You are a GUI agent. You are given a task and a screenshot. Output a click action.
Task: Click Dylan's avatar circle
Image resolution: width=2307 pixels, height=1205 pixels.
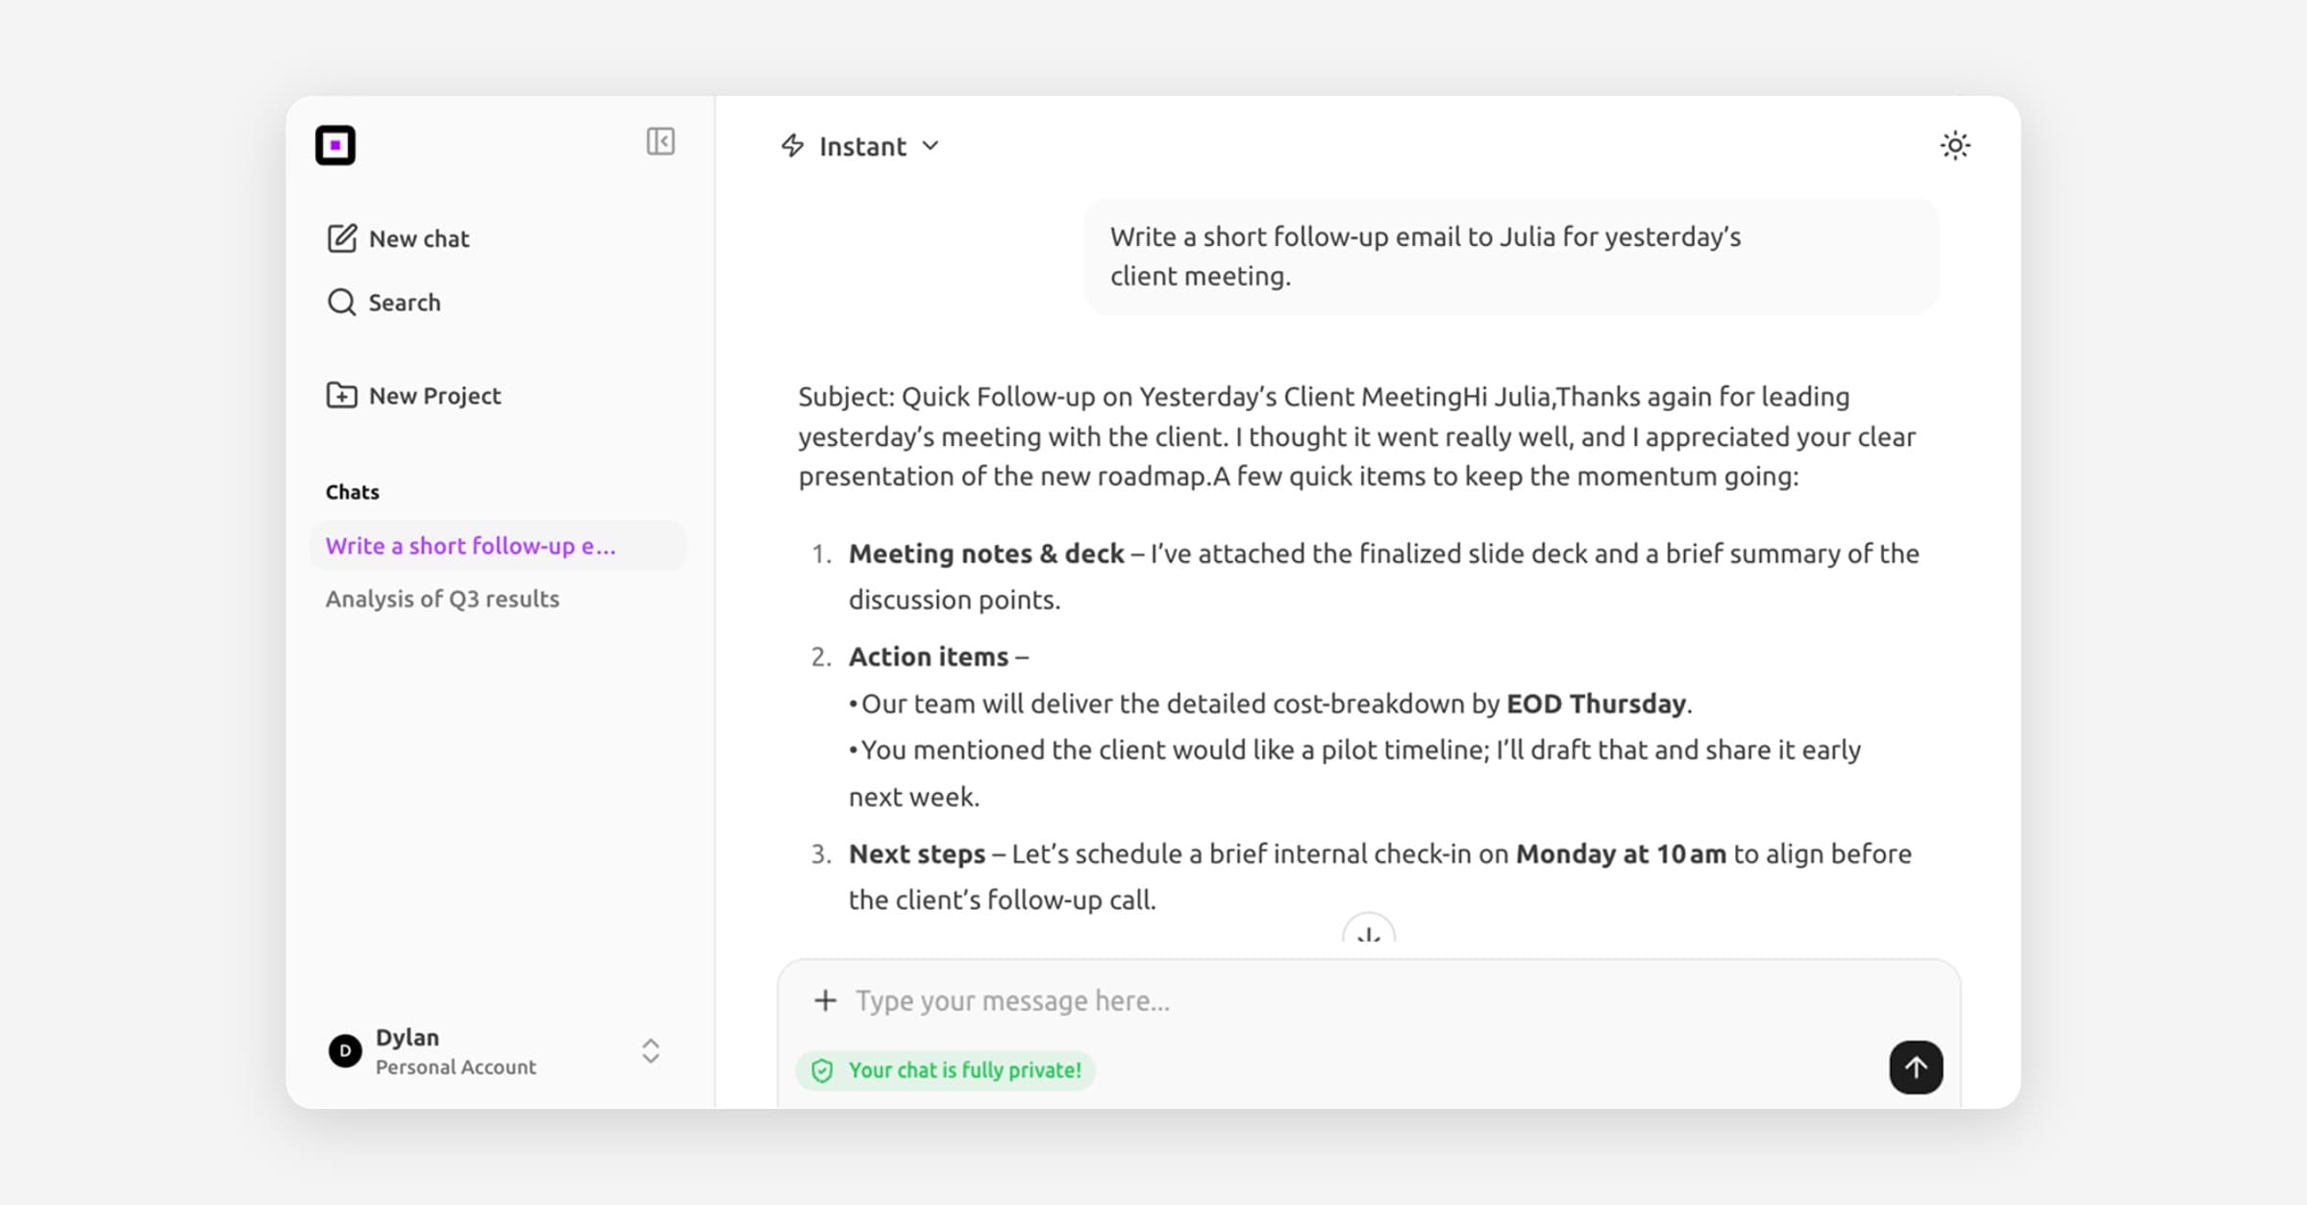coord(345,1050)
